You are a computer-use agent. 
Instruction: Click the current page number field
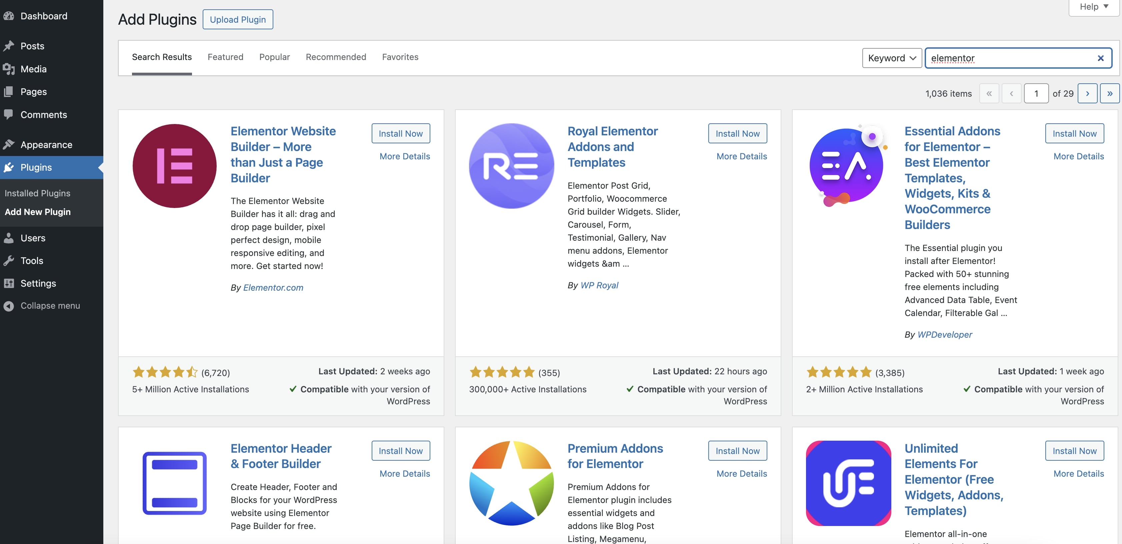coord(1036,93)
